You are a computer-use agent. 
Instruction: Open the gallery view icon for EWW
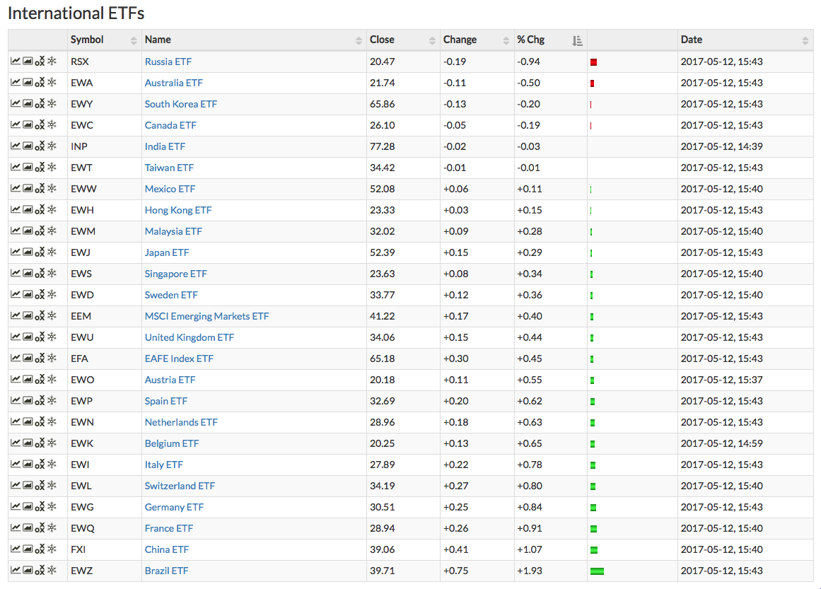pos(28,189)
